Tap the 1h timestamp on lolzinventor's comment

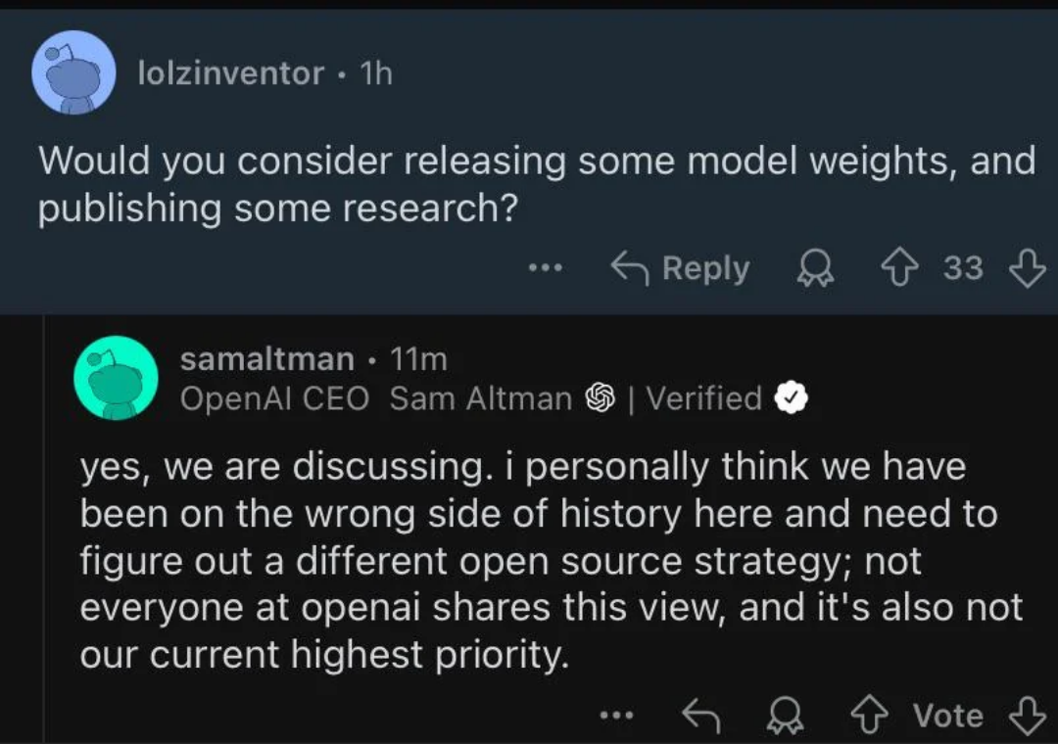372,72
